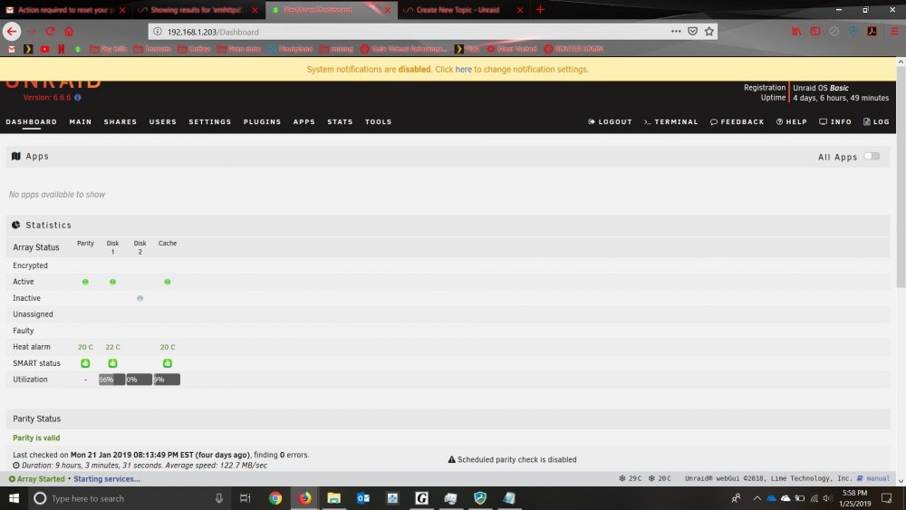Open the 'Most Visited' bookmarks folder
This screenshot has height=510, width=906.
tap(511, 49)
